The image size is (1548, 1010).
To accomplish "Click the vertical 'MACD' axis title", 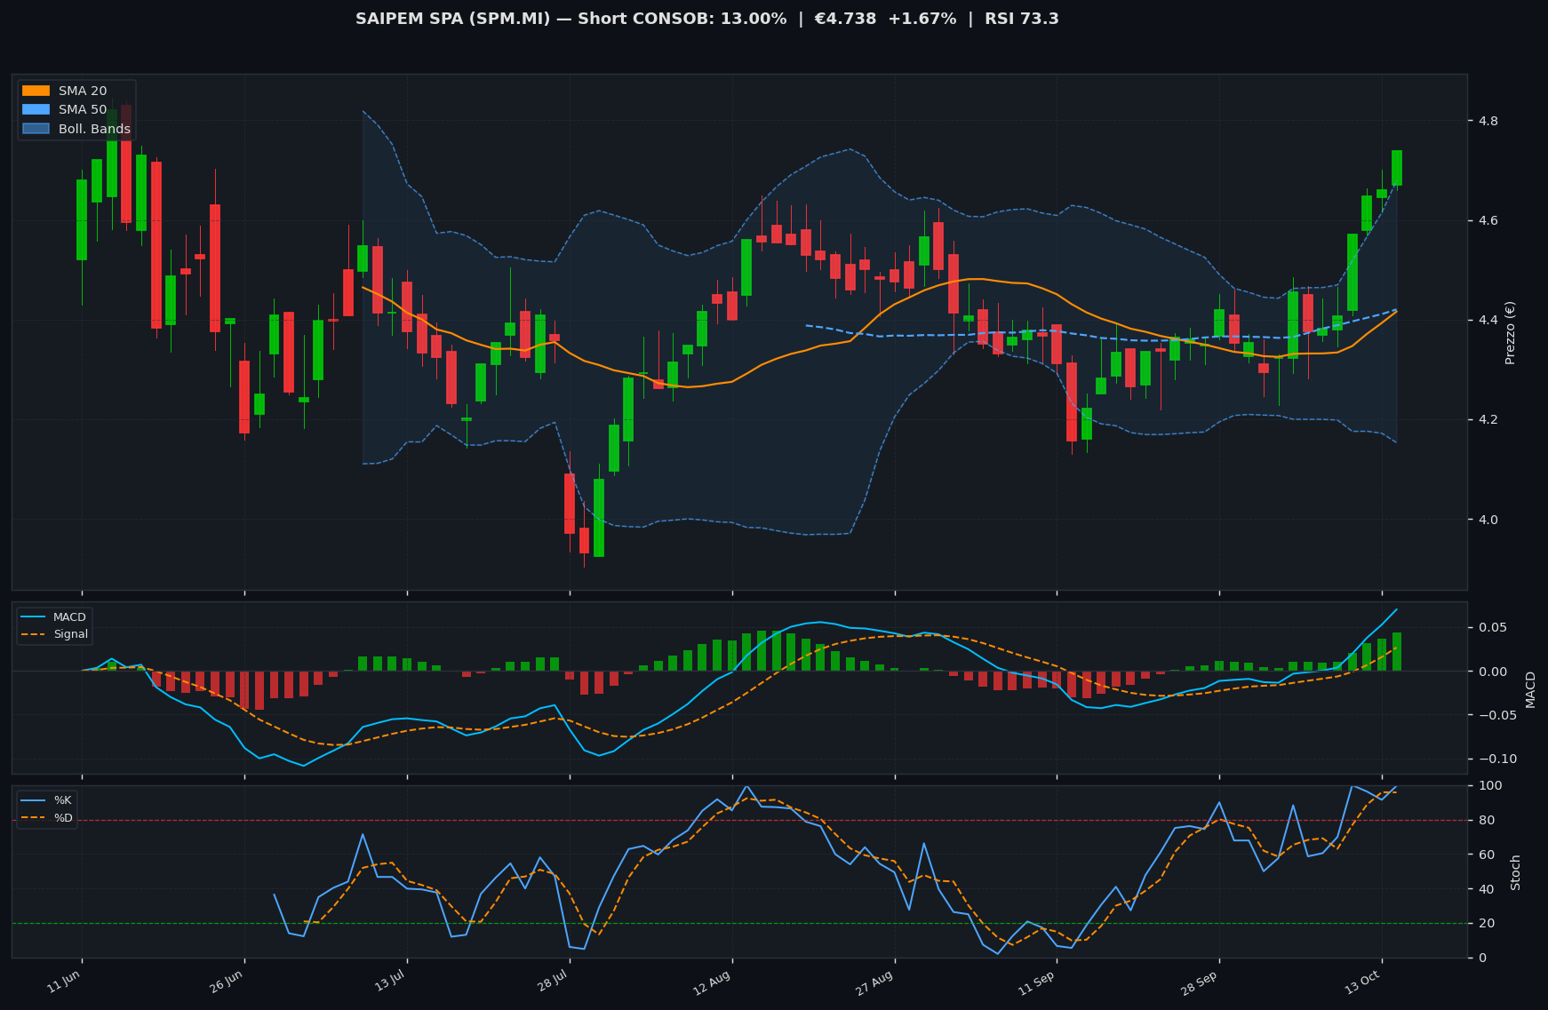I will coord(1530,689).
